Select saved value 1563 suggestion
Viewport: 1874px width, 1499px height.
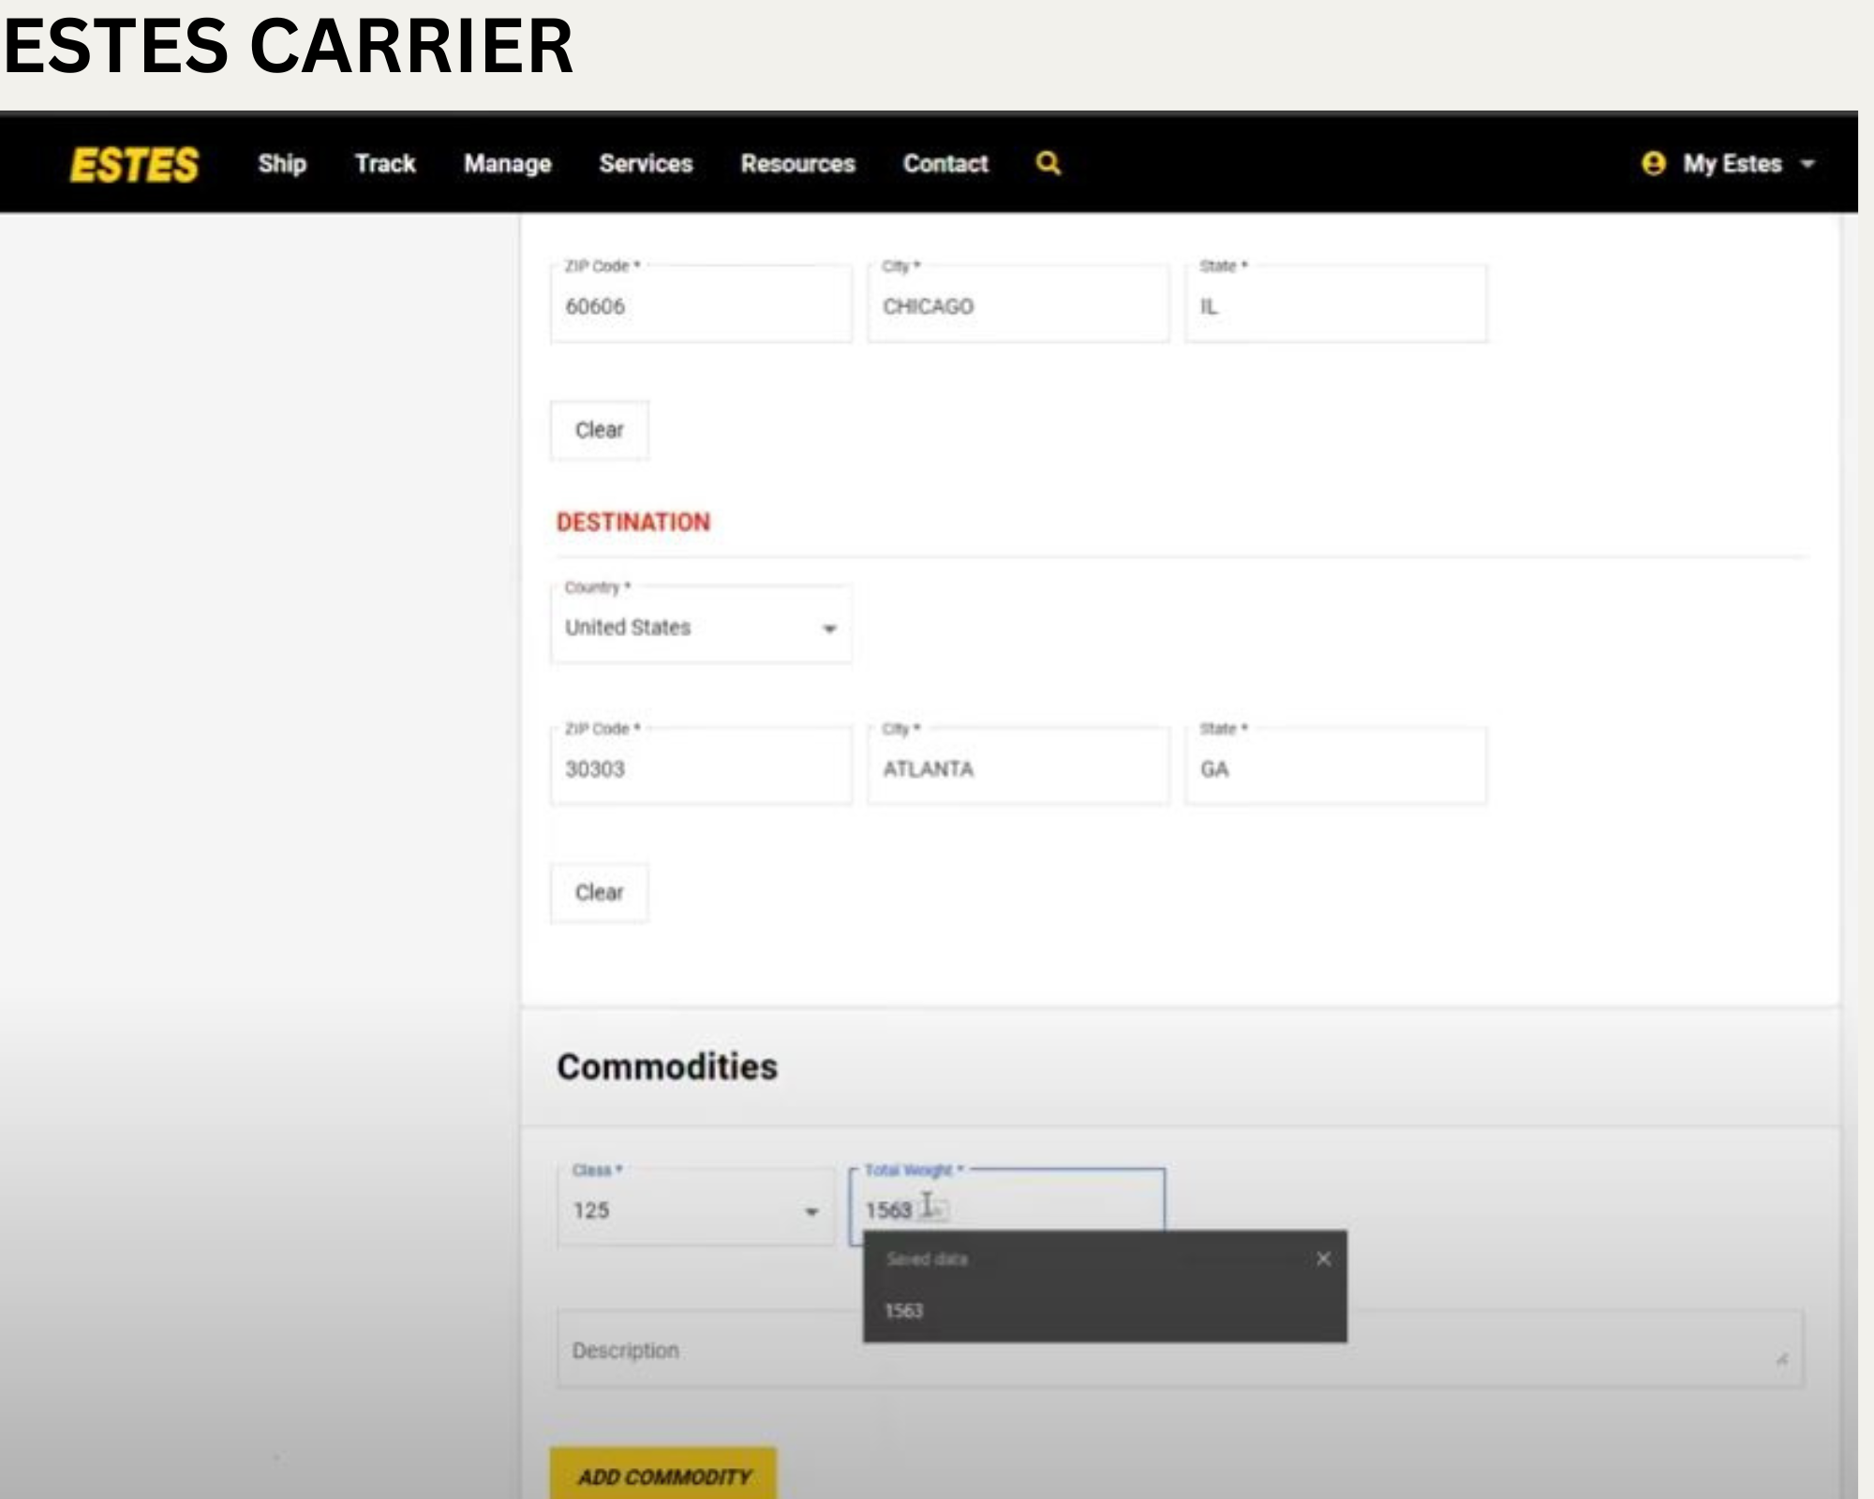(x=905, y=1310)
